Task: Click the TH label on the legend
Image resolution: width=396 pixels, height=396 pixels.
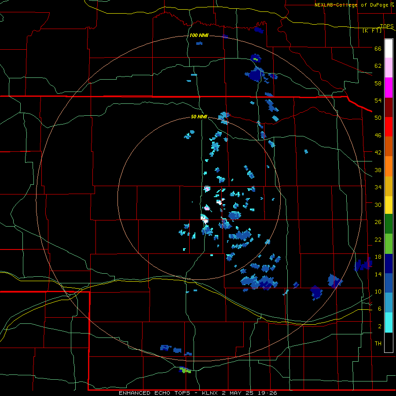Action: (x=378, y=343)
